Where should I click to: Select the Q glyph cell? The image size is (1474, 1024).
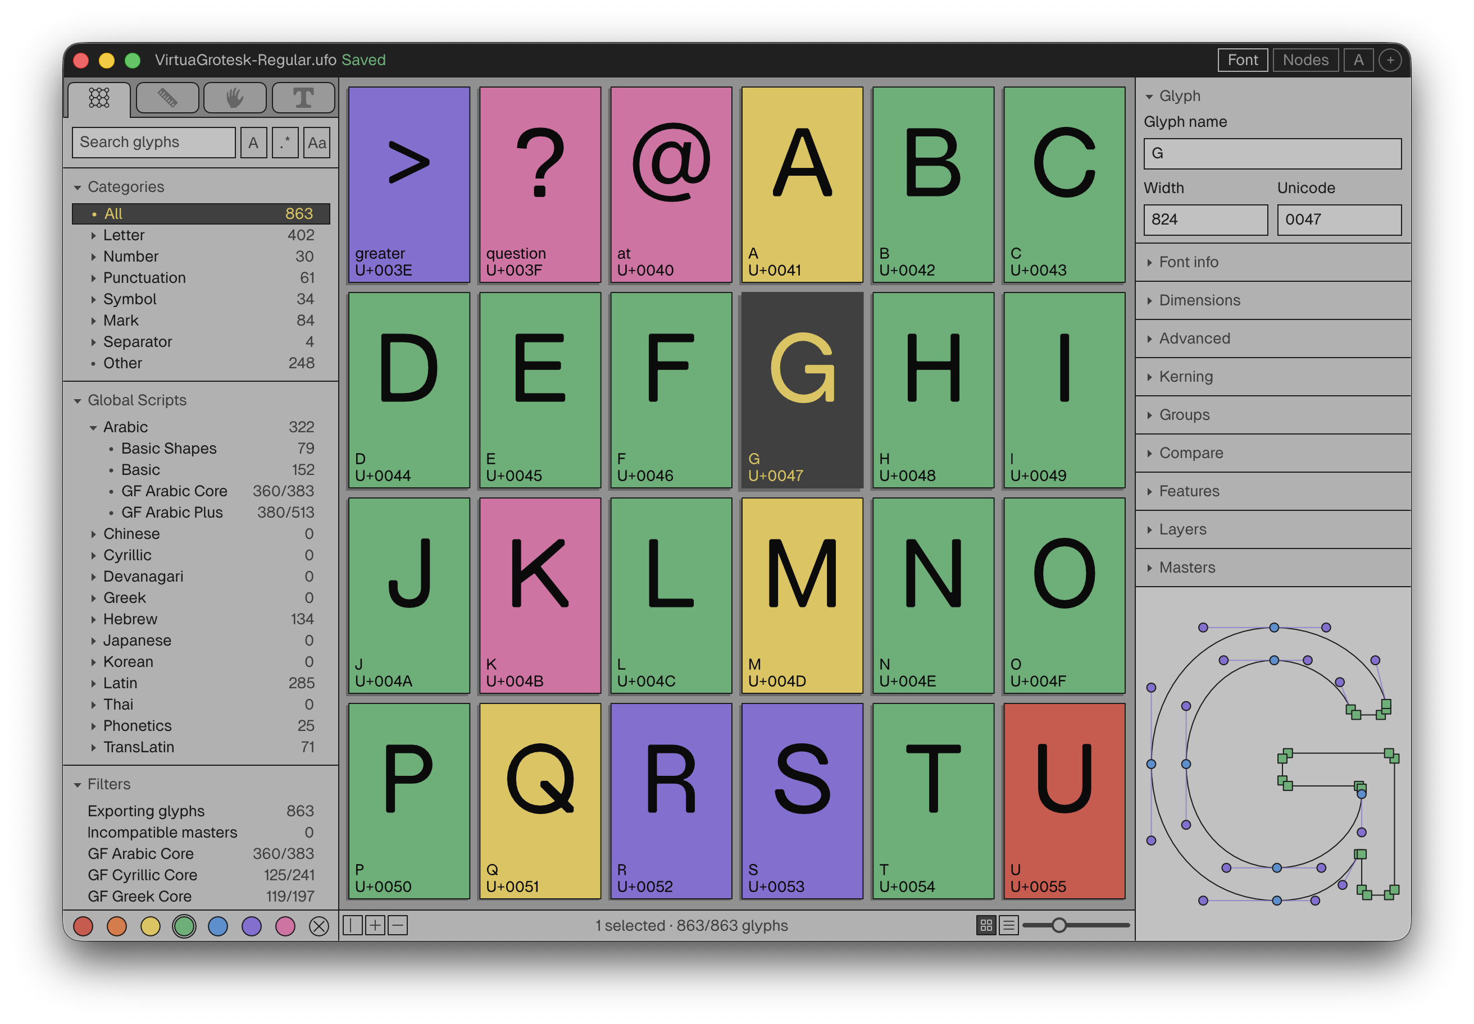coord(540,801)
